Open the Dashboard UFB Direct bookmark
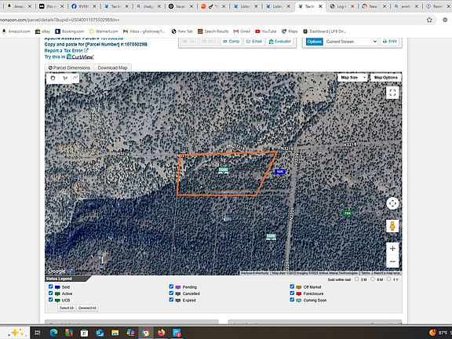This screenshot has height=339, width=452. coord(325,31)
